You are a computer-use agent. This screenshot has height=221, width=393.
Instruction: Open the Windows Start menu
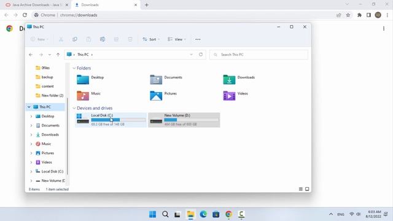click(153, 214)
